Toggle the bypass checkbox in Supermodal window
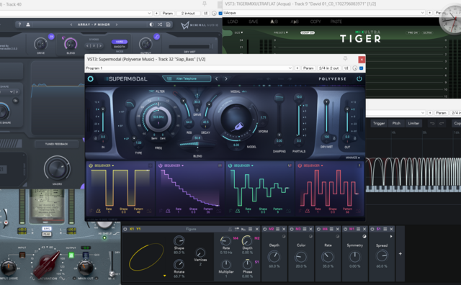This screenshot has height=285, width=461. click(x=362, y=68)
